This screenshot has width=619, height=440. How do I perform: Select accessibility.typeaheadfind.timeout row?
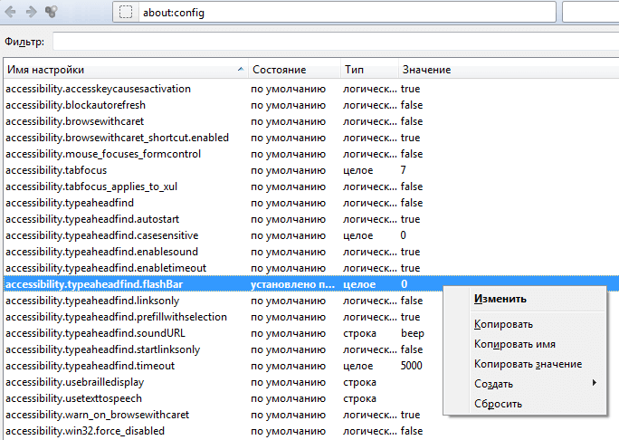click(126, 366)
